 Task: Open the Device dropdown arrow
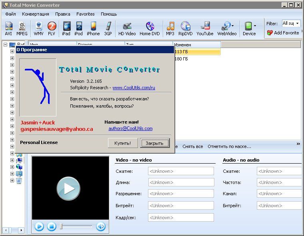[x=255, y=26]
